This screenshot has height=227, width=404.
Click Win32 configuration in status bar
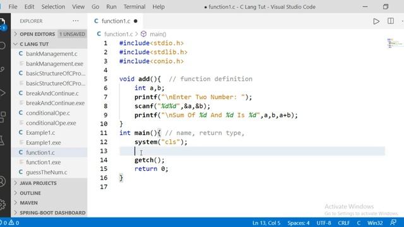(375, 223)
